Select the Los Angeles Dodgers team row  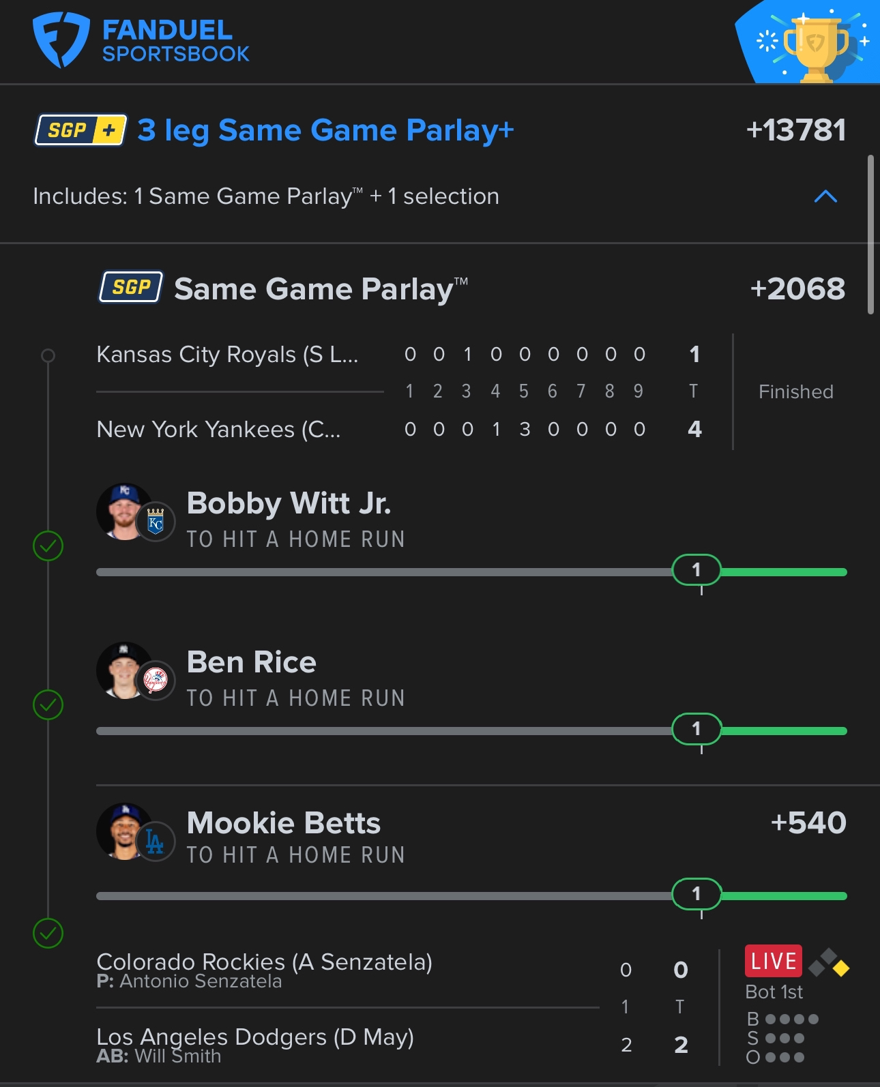255,1037
